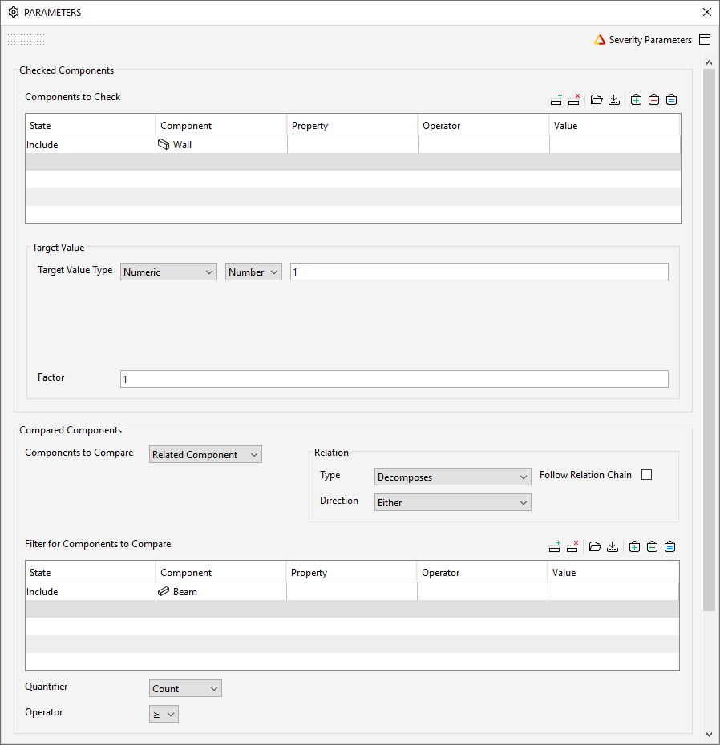Image resolution: width=720 pixels, height=745 pixels.
Task: Set selection basket for Components to Check
Action: point(672,100)
